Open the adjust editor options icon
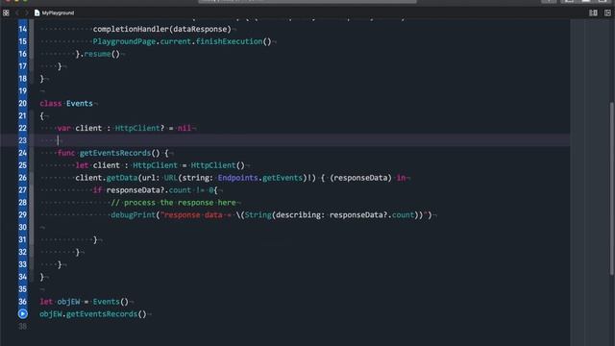Viewport: 615px width, 346px height. (593, 12)
